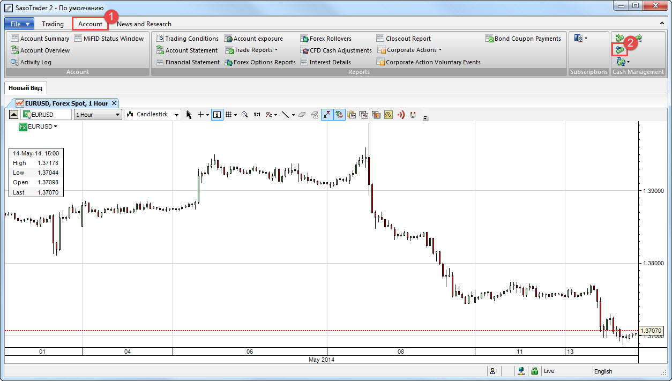
Task: Open the 1 Hour timeframe dropdown
Action: coord(98,115)
